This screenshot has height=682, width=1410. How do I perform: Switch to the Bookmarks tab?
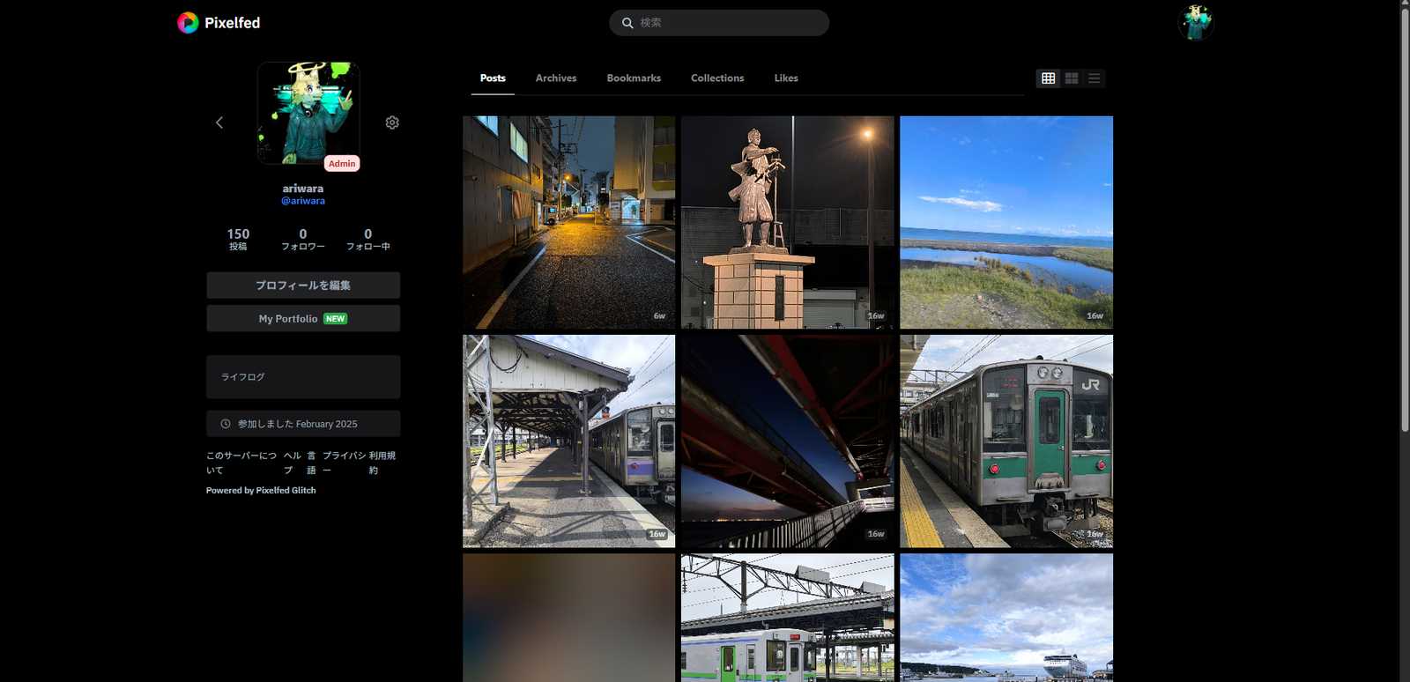coord(634,78)
